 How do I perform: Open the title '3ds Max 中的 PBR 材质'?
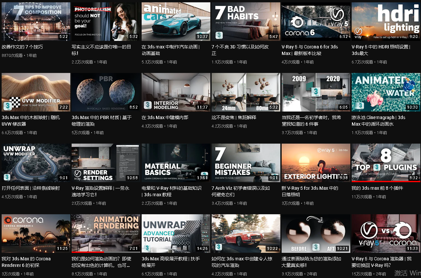click(x=101, y=121)
